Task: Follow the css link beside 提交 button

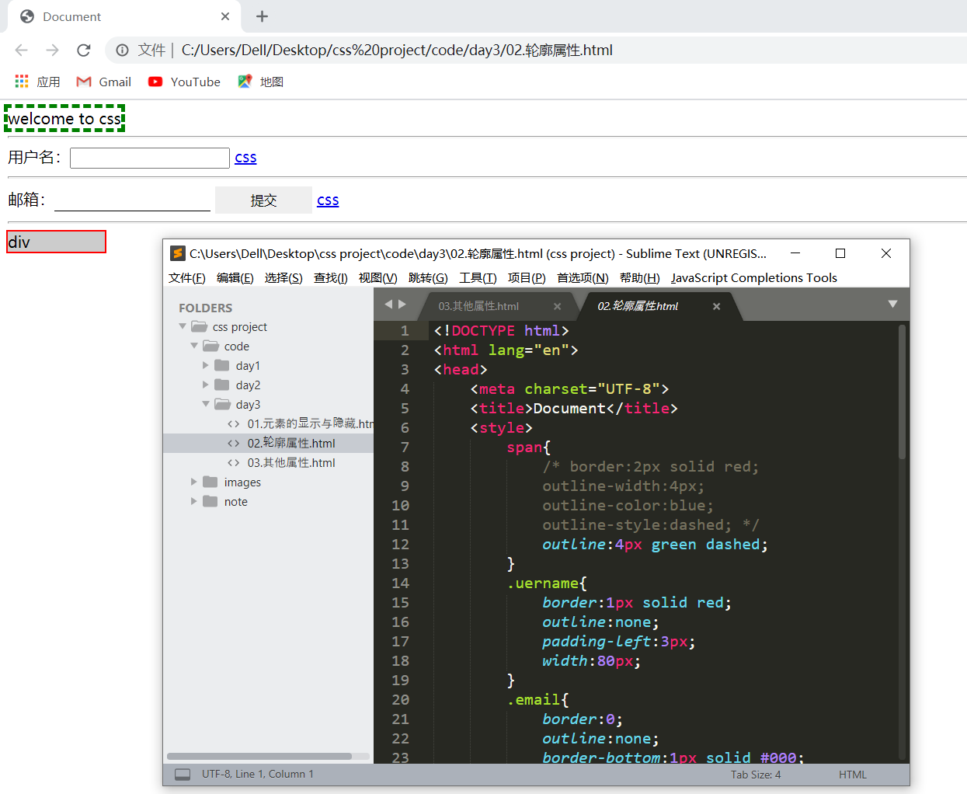Action: (328, 200)
